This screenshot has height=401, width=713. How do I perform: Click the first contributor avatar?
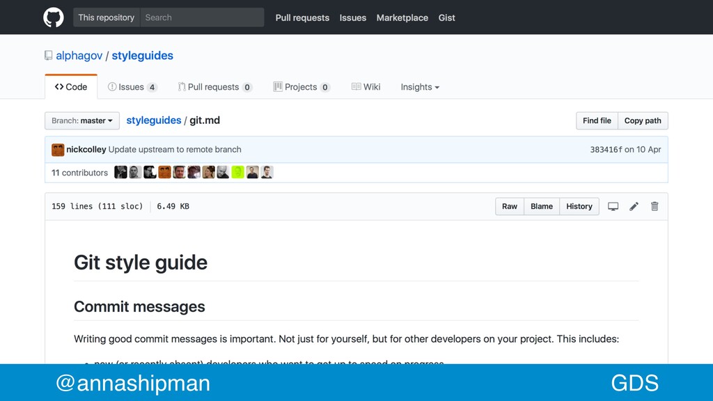[120, 173]
